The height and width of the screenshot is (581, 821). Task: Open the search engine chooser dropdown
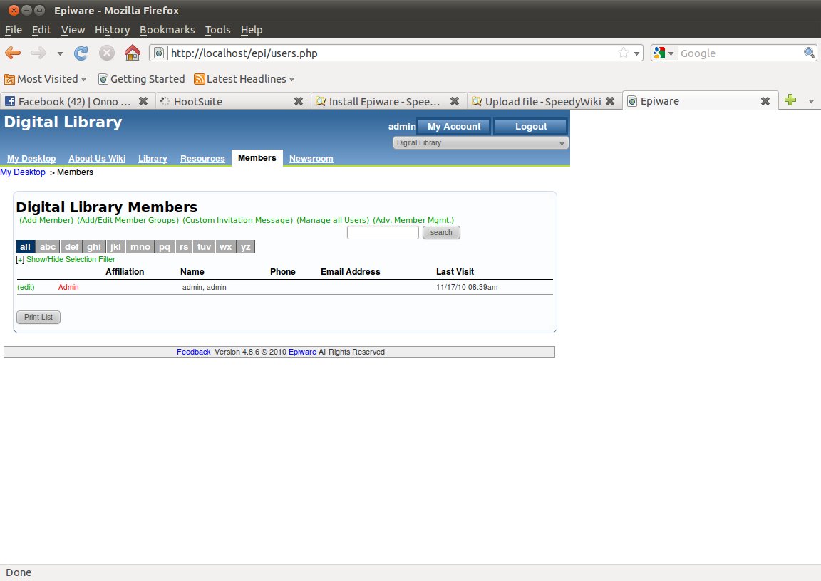pyautogui.click(x=663, y=53)
